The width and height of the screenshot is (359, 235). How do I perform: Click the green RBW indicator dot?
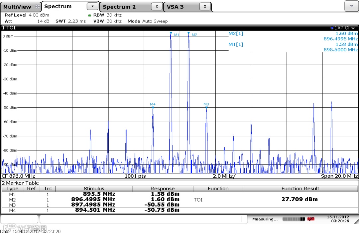[x=89, y=16]
